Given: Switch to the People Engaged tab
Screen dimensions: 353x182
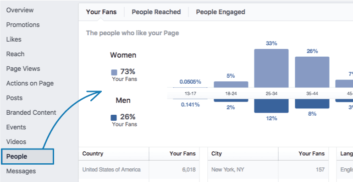Looking at the screenshot, I should 221,12.
